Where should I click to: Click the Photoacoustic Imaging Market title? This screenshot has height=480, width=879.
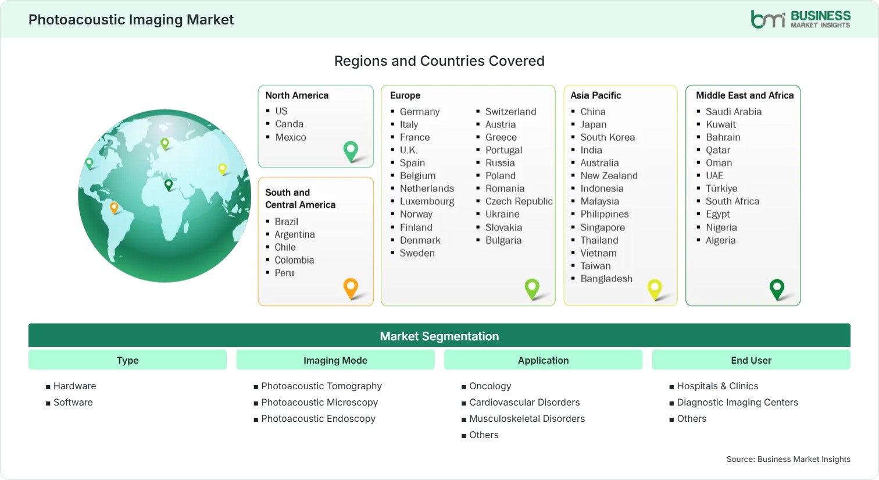pyautogui.click(x=131, y=20)
